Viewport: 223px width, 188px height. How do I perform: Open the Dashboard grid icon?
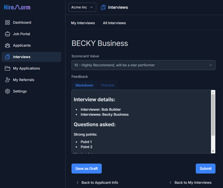pos(7,22)
